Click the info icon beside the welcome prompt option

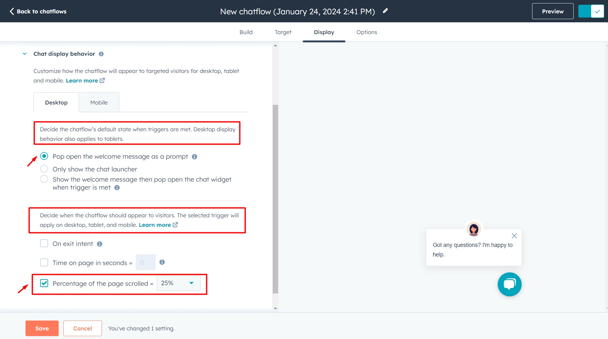point(194,156)
